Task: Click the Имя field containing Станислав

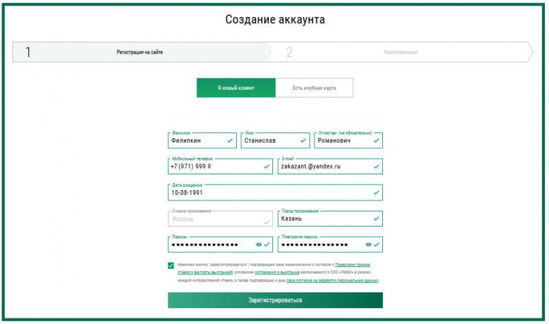Action: coord(275,141)
